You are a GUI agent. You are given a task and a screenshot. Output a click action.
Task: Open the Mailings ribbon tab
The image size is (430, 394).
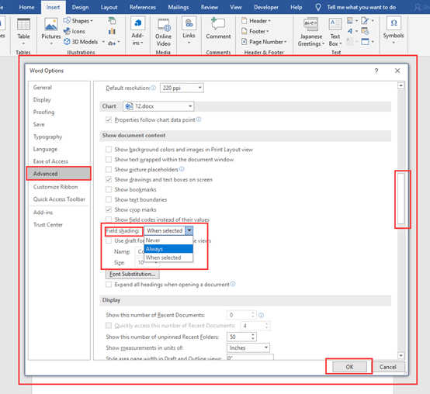pyautogui.click(x=179, y=7)
